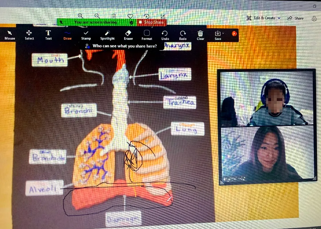Expand the Edit & Create menu
Screen dimensions: 321x229
[263, 18]
